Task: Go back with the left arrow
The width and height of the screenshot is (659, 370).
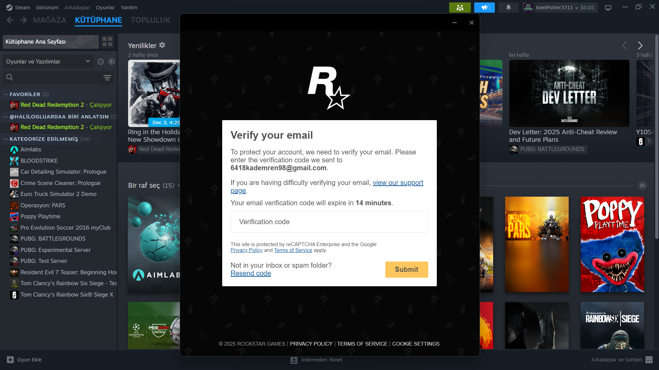Action: [10, 20]
